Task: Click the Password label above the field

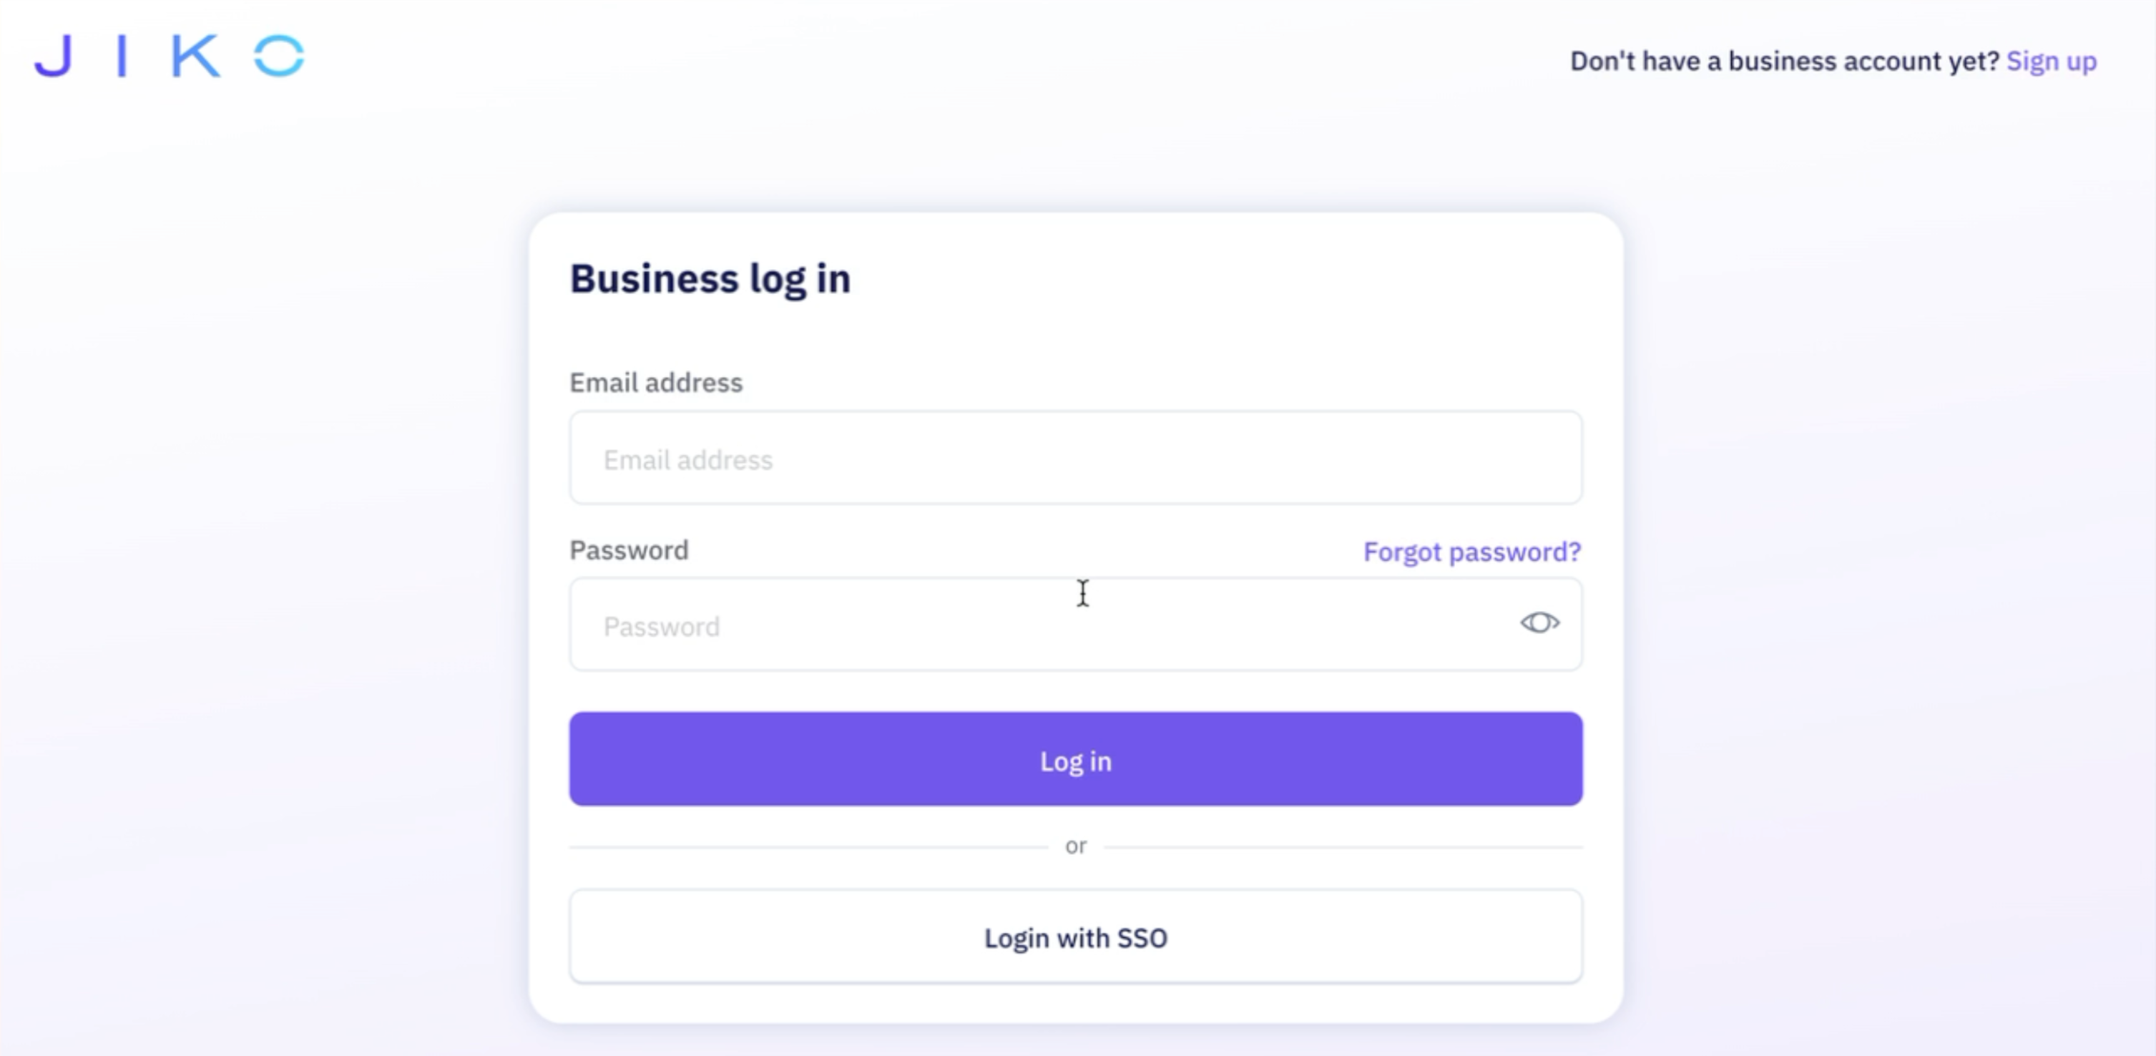Action: coord(629,549)
